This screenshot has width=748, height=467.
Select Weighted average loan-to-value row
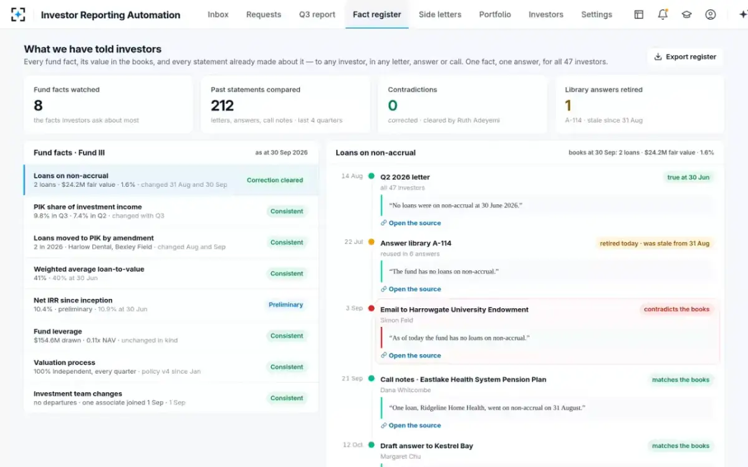pyautogui.click(x=171, y=273)
